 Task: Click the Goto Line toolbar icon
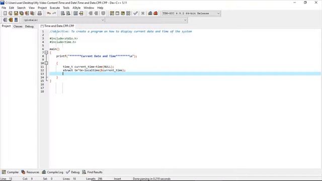[82, 14]
